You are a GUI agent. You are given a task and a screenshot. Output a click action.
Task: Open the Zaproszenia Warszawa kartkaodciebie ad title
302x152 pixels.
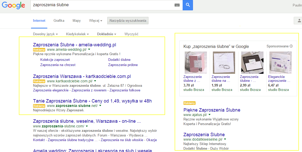click(x=82, y=76)
